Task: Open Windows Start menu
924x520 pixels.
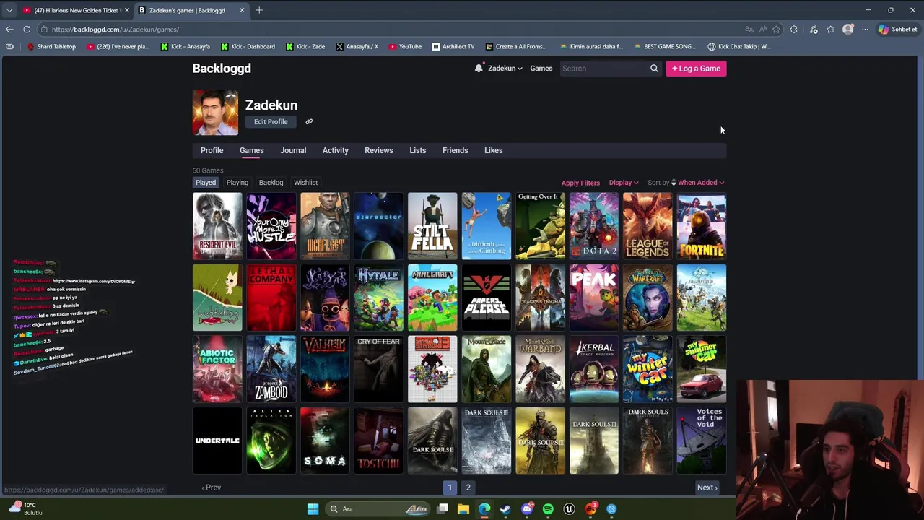Action: tap(313, 509)
